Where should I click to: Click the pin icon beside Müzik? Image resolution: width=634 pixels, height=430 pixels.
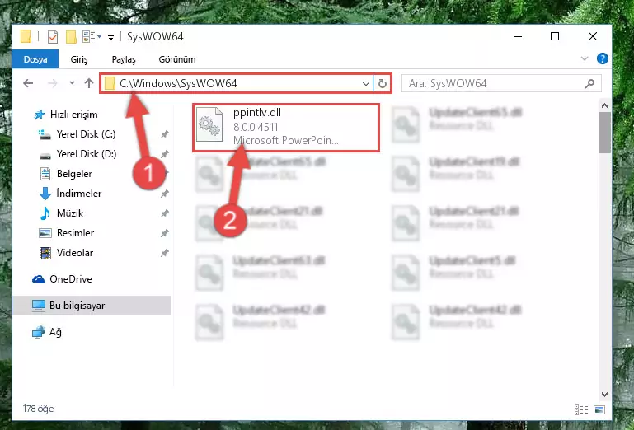click(x=164, y=213)
